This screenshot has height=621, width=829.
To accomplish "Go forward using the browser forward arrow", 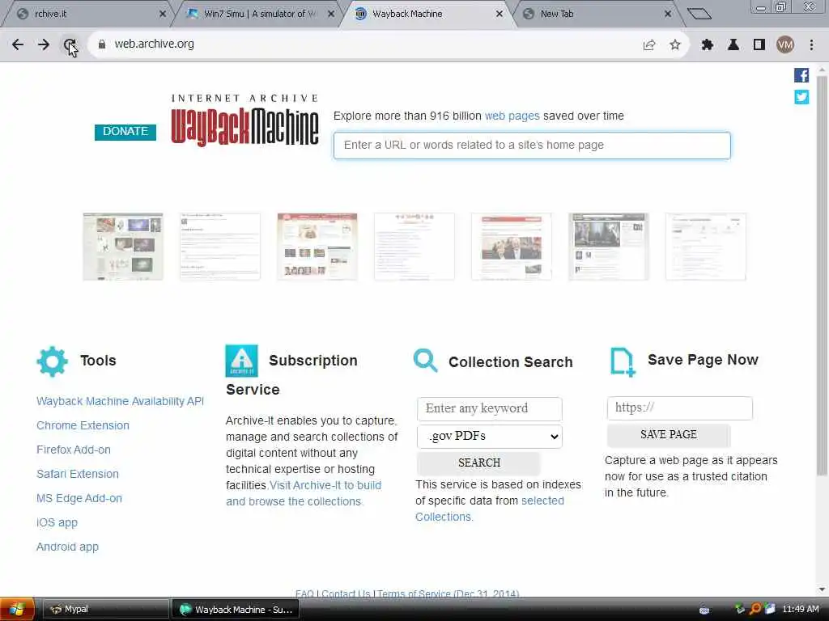I will point(44,44).
